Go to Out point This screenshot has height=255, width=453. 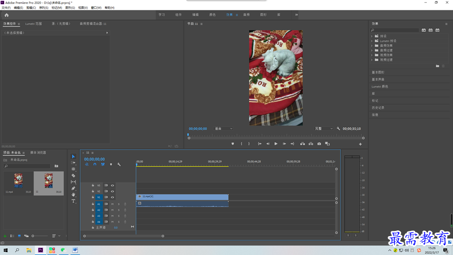(x=292, y=144)
